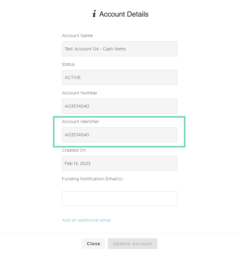This screenshot has width=239, height=253.
Task: Click the Account Details heading
Action: (124, 14)
